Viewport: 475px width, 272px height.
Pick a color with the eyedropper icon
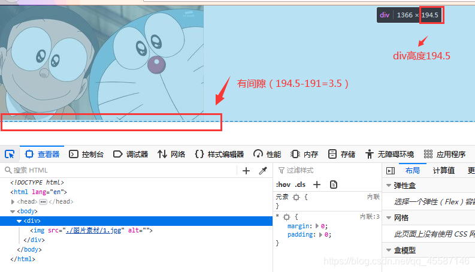click(262, 171)
